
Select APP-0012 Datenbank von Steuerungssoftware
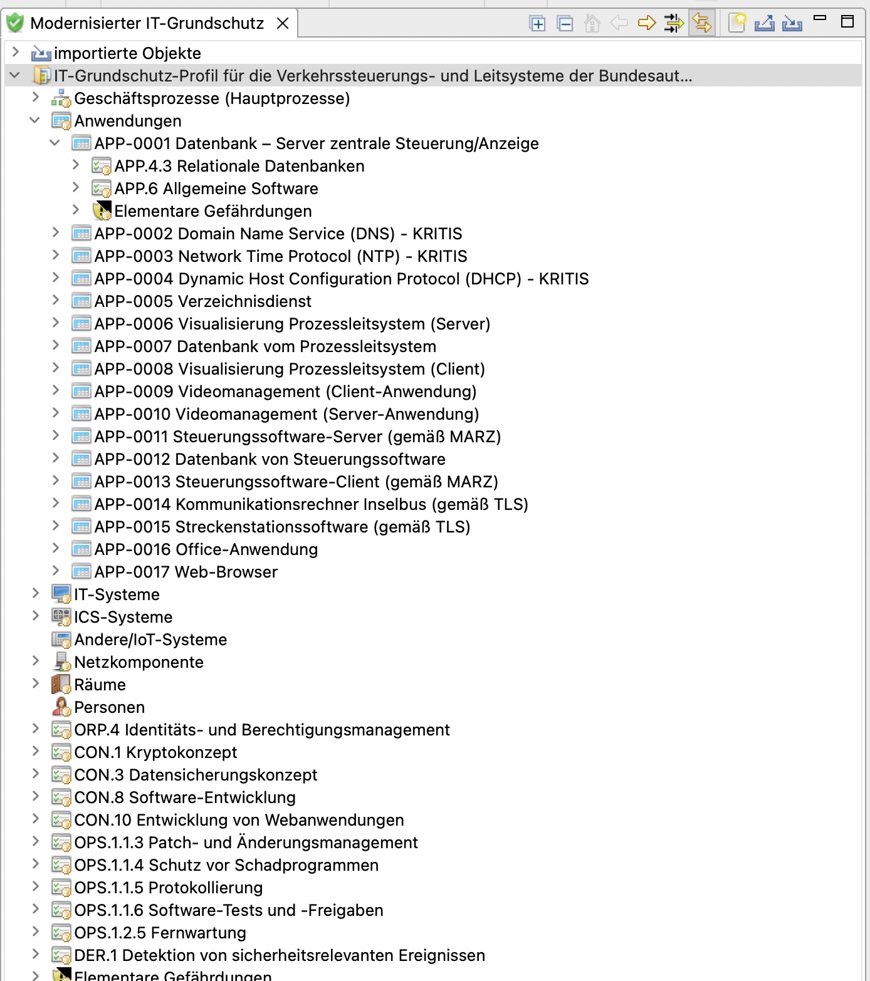(x=270, y=459)
